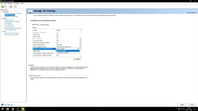Image resolution: width=198 pixels, height=111 pixels.
Task: Open Adjust video colour settings
Action: click(x=11, y=33)
